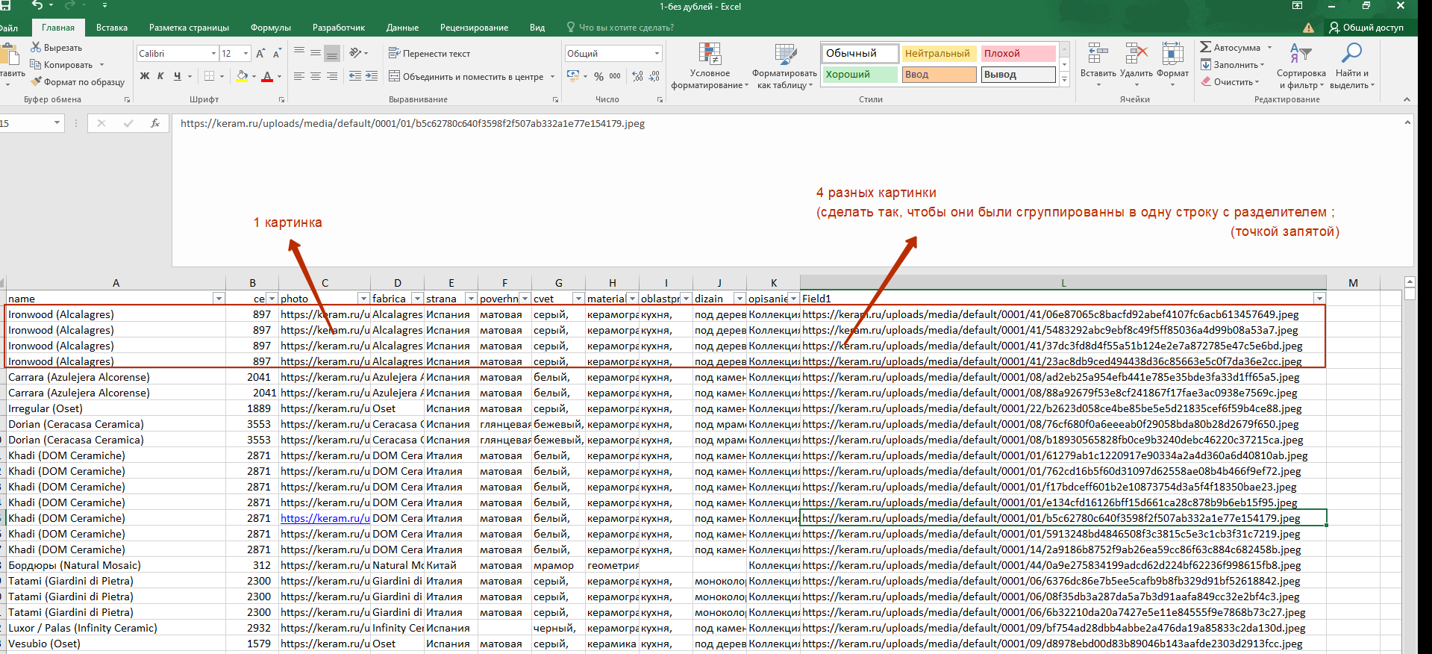
Task: Apply the red font color A
Action: (267, 76)
